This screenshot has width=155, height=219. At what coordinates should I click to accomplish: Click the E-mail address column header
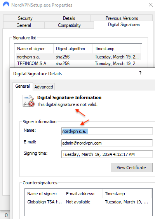coord(83,194)
